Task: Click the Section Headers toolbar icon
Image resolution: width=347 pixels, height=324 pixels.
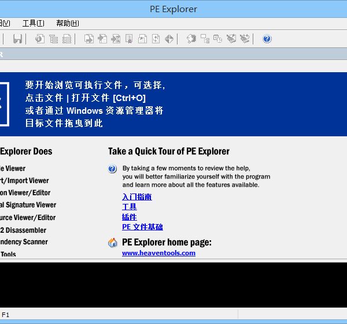Action: tap(67, 39)
